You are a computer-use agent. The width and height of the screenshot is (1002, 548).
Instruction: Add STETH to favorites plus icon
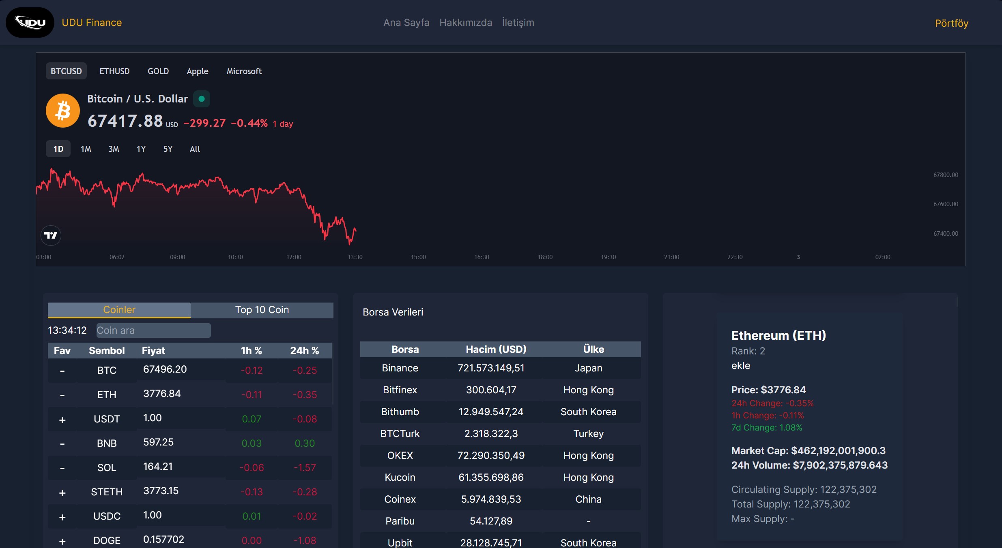[62, 493]
